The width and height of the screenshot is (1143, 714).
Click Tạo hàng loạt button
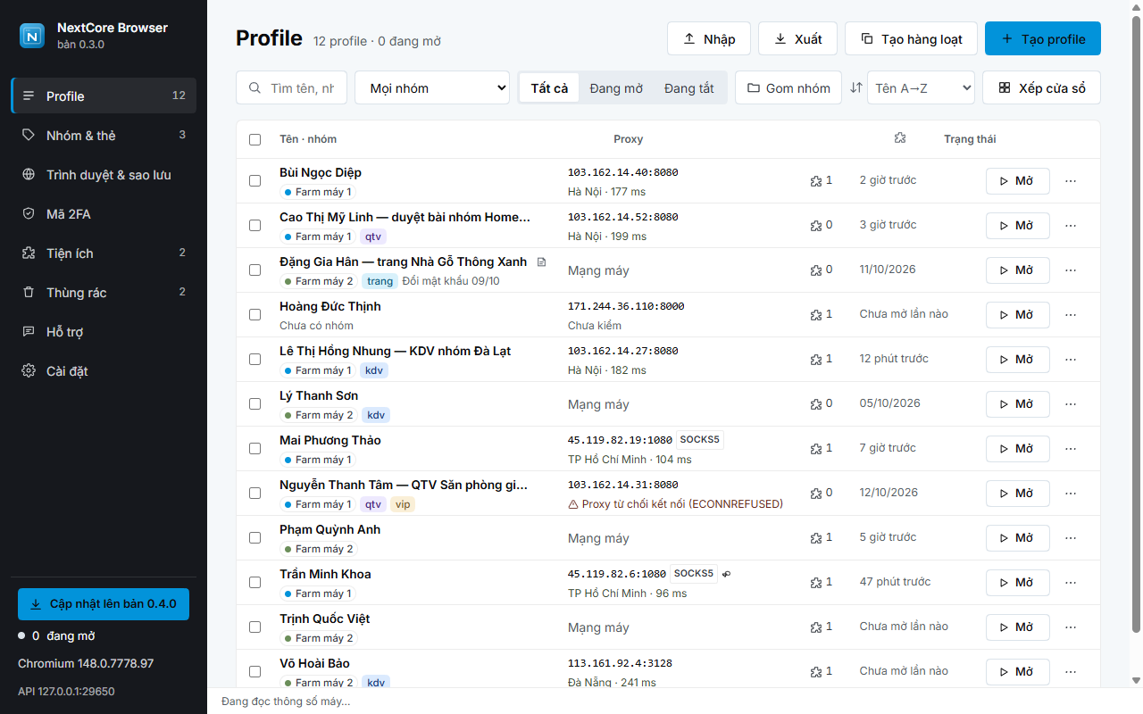[x=911, y=38]
